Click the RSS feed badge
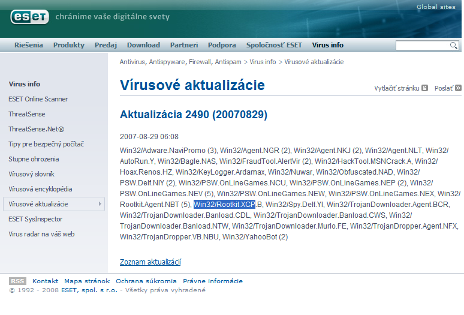 click(x=17, y=281)
